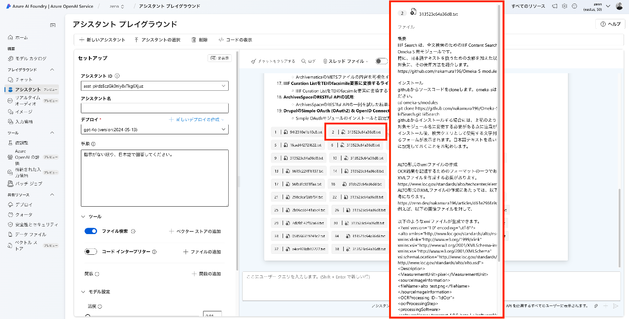The image size is (629, 319).
Task: Open デプロイ under 共有リソース
Action: pos(21,204)
